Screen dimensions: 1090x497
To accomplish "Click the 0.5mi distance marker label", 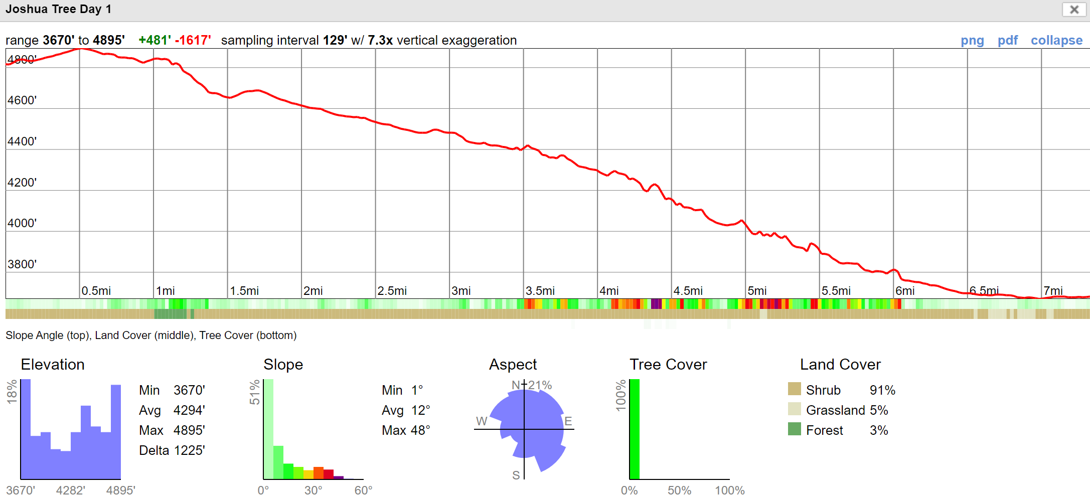I will tap(96, 291).
